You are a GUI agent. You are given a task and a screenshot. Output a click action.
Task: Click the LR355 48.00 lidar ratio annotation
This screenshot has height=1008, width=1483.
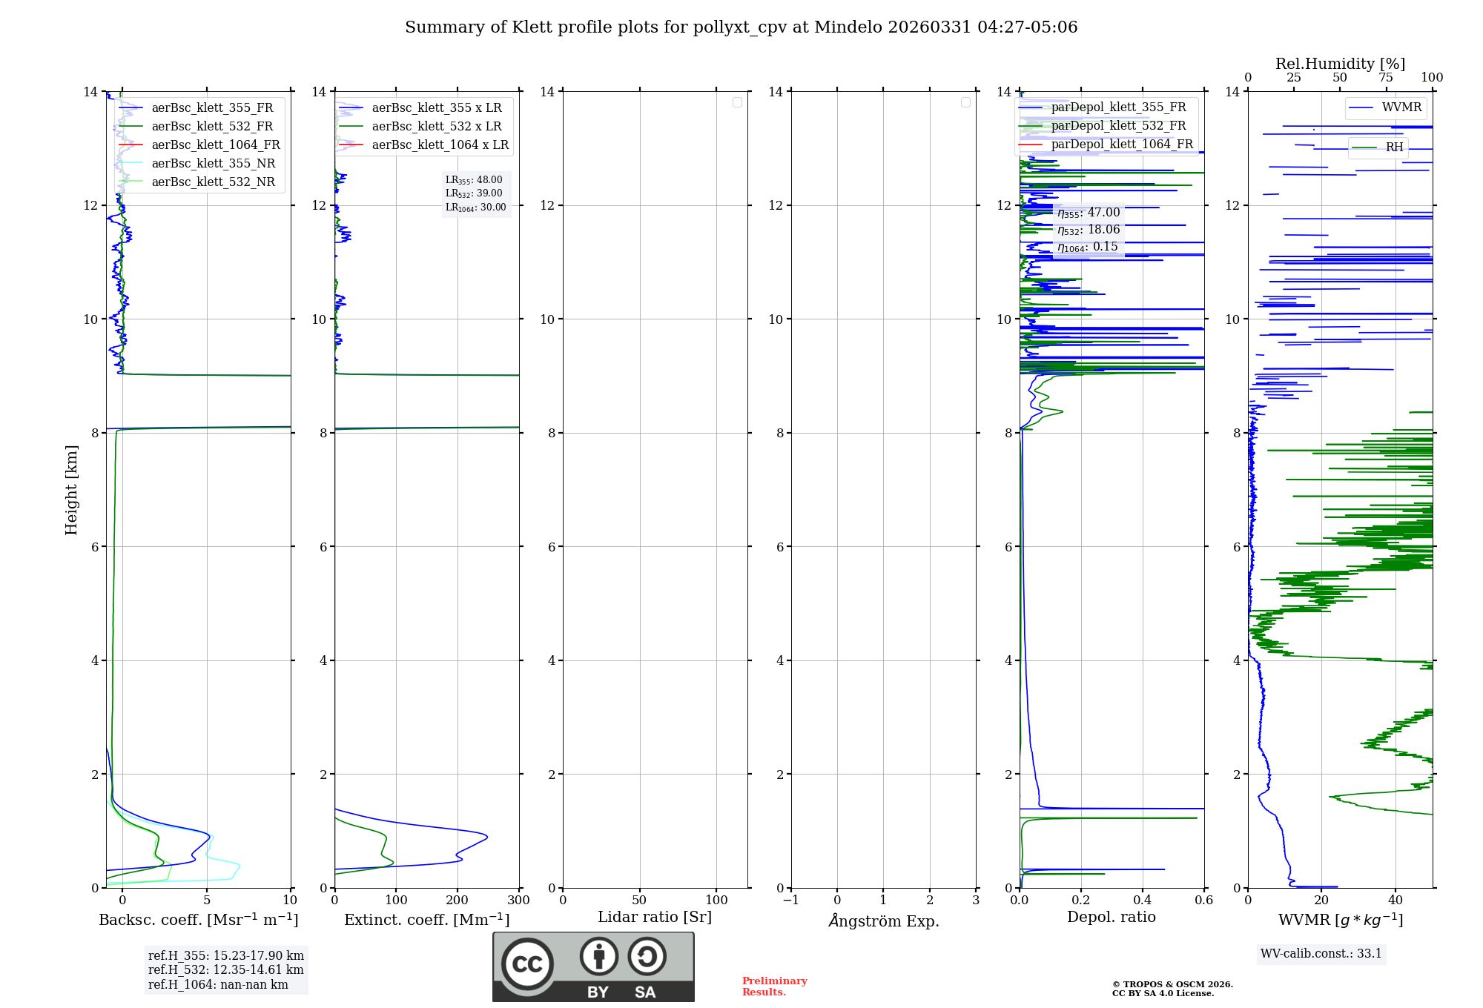(474, 180)
